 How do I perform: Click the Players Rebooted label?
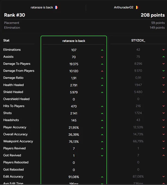coord(16,162)
